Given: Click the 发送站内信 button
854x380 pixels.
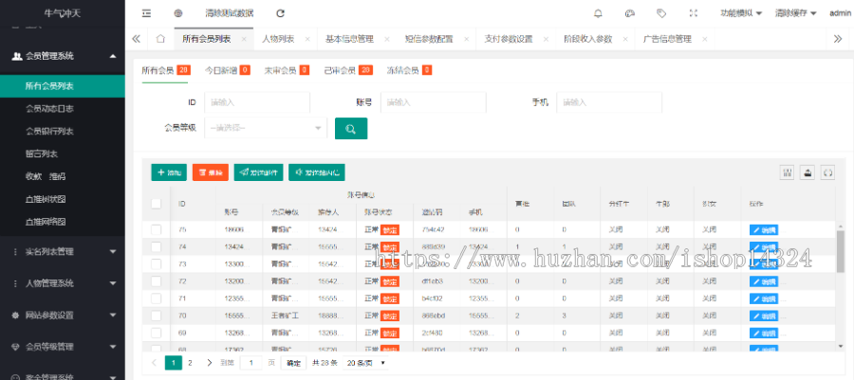Looking at the screenshot, I should coord(316,172).
